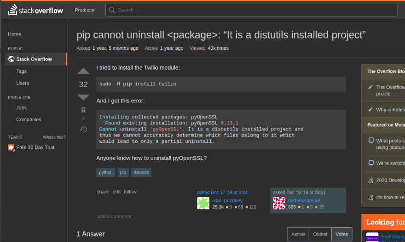
Task: Upvote the question with the up arrow
Action: (83, 71)
